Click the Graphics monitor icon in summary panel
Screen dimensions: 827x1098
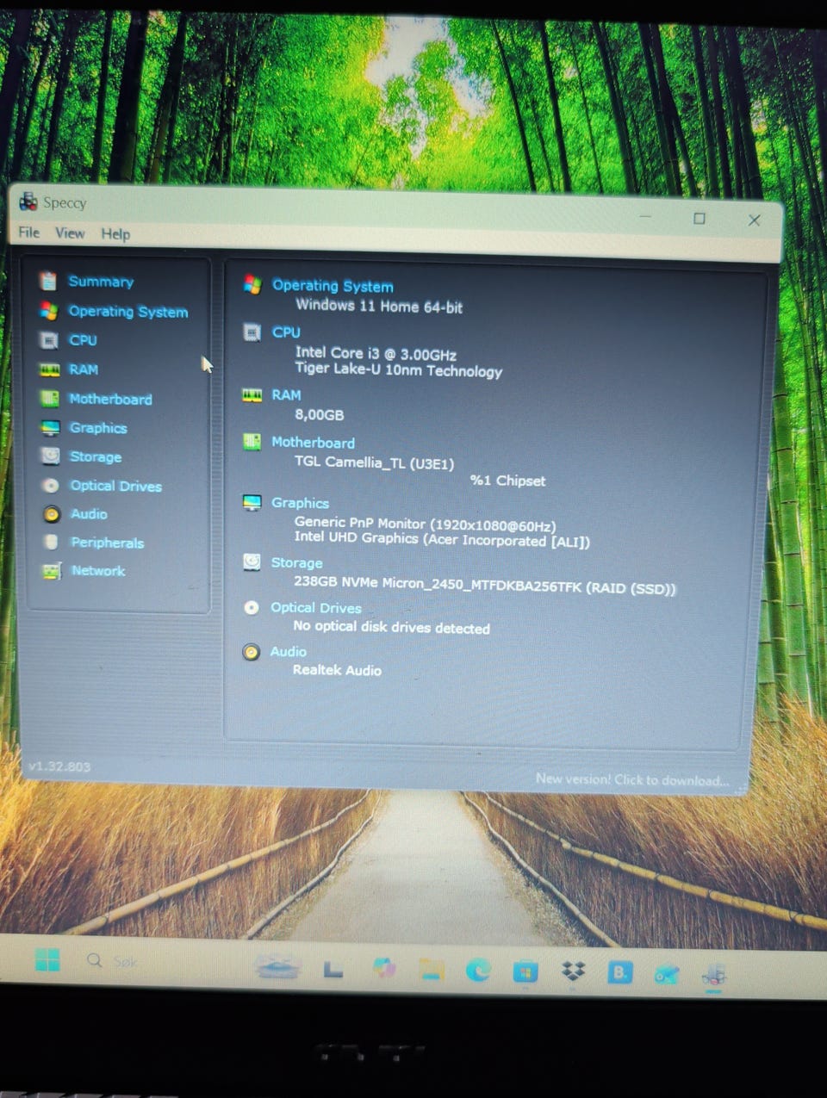[x=252, y=502]
